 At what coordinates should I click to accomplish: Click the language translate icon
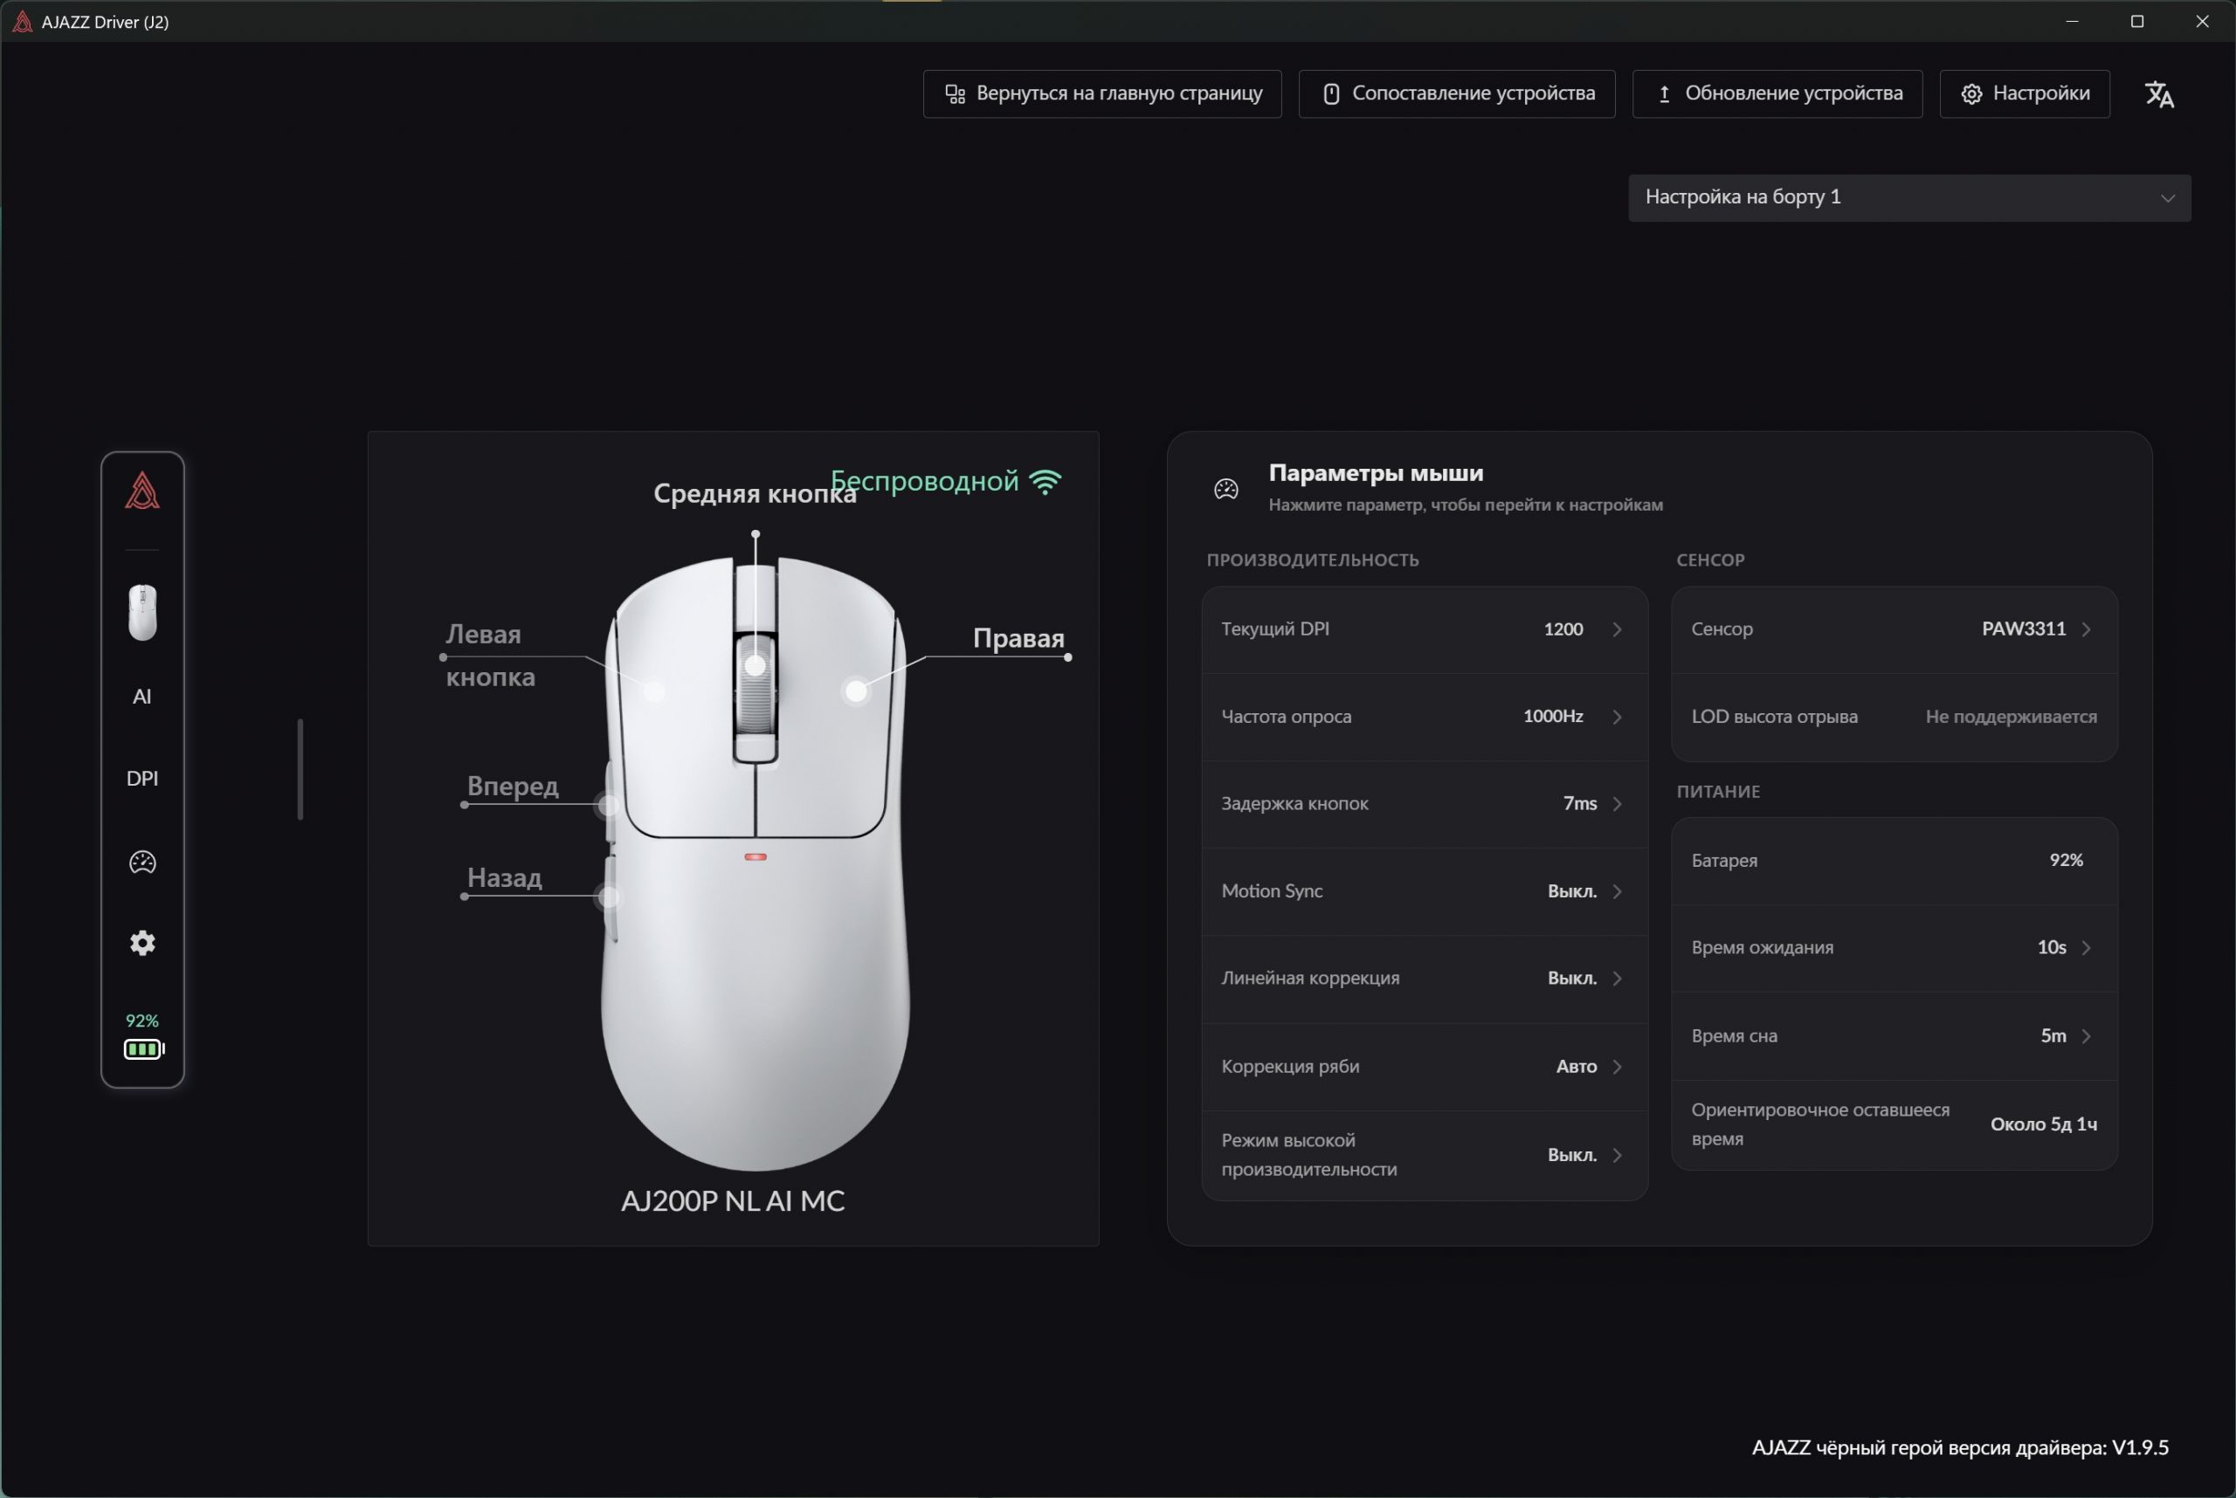pos(2159,93)
